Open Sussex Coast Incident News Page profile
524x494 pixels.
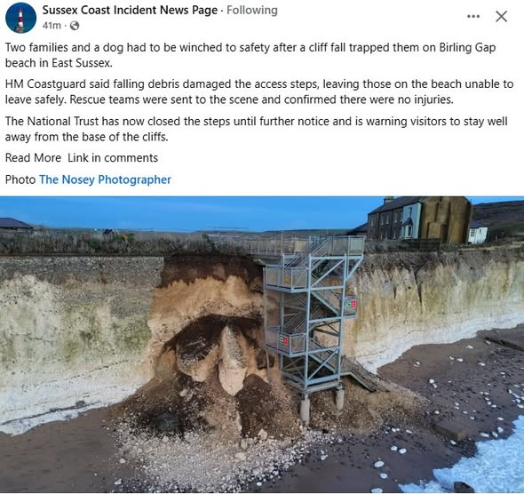pos(130,10)
